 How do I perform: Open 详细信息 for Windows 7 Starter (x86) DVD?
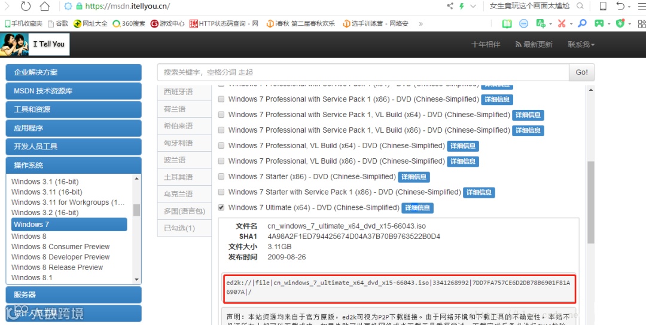point(414,177)
